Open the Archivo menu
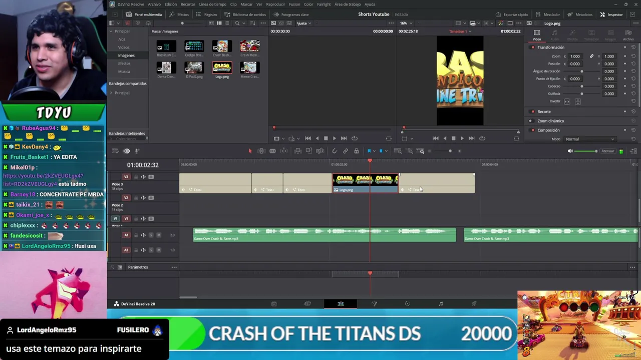641x360 pixels. pyautogui.click(x=154, y=4)
